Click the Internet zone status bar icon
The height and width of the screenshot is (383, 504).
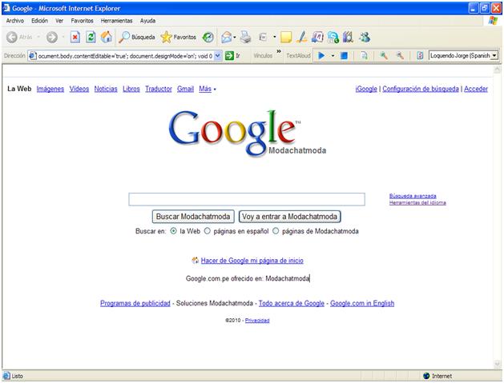coord(426,376)
